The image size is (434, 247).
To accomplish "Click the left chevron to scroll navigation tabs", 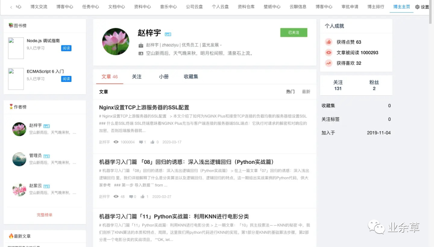I will [x=11, y=7].
